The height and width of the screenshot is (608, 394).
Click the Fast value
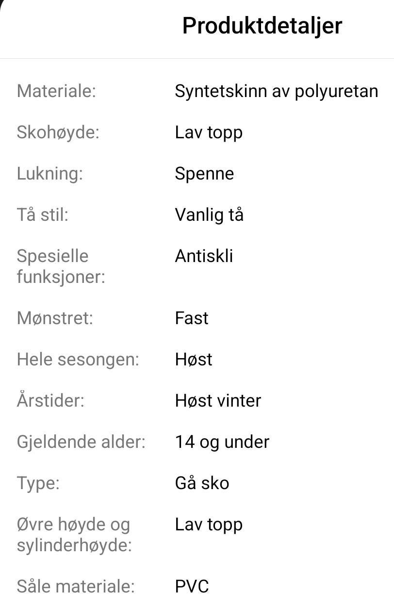[192, 318]
